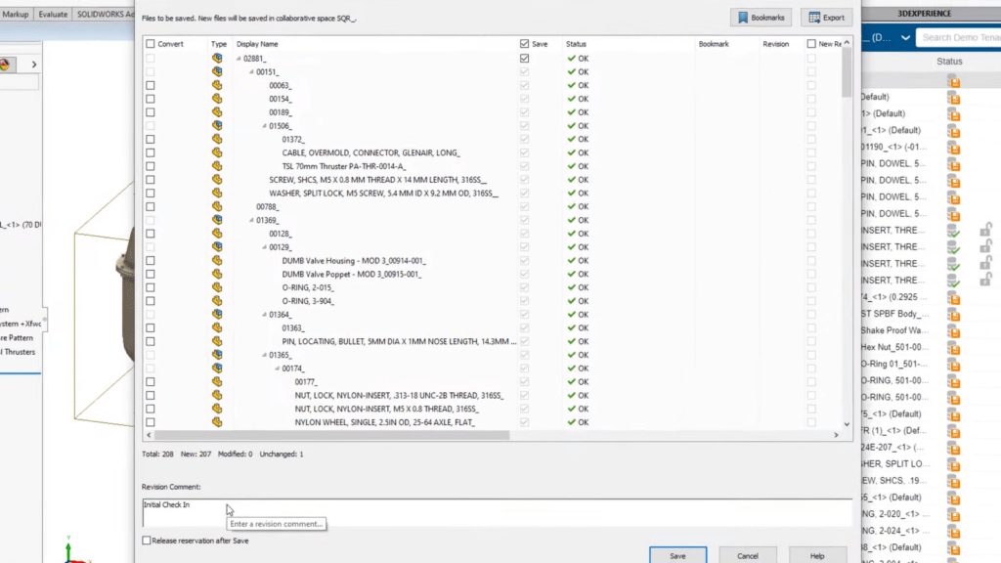Click the Bookmarks button
This screenshot has height=563, width=1001.
pos(761,18)
